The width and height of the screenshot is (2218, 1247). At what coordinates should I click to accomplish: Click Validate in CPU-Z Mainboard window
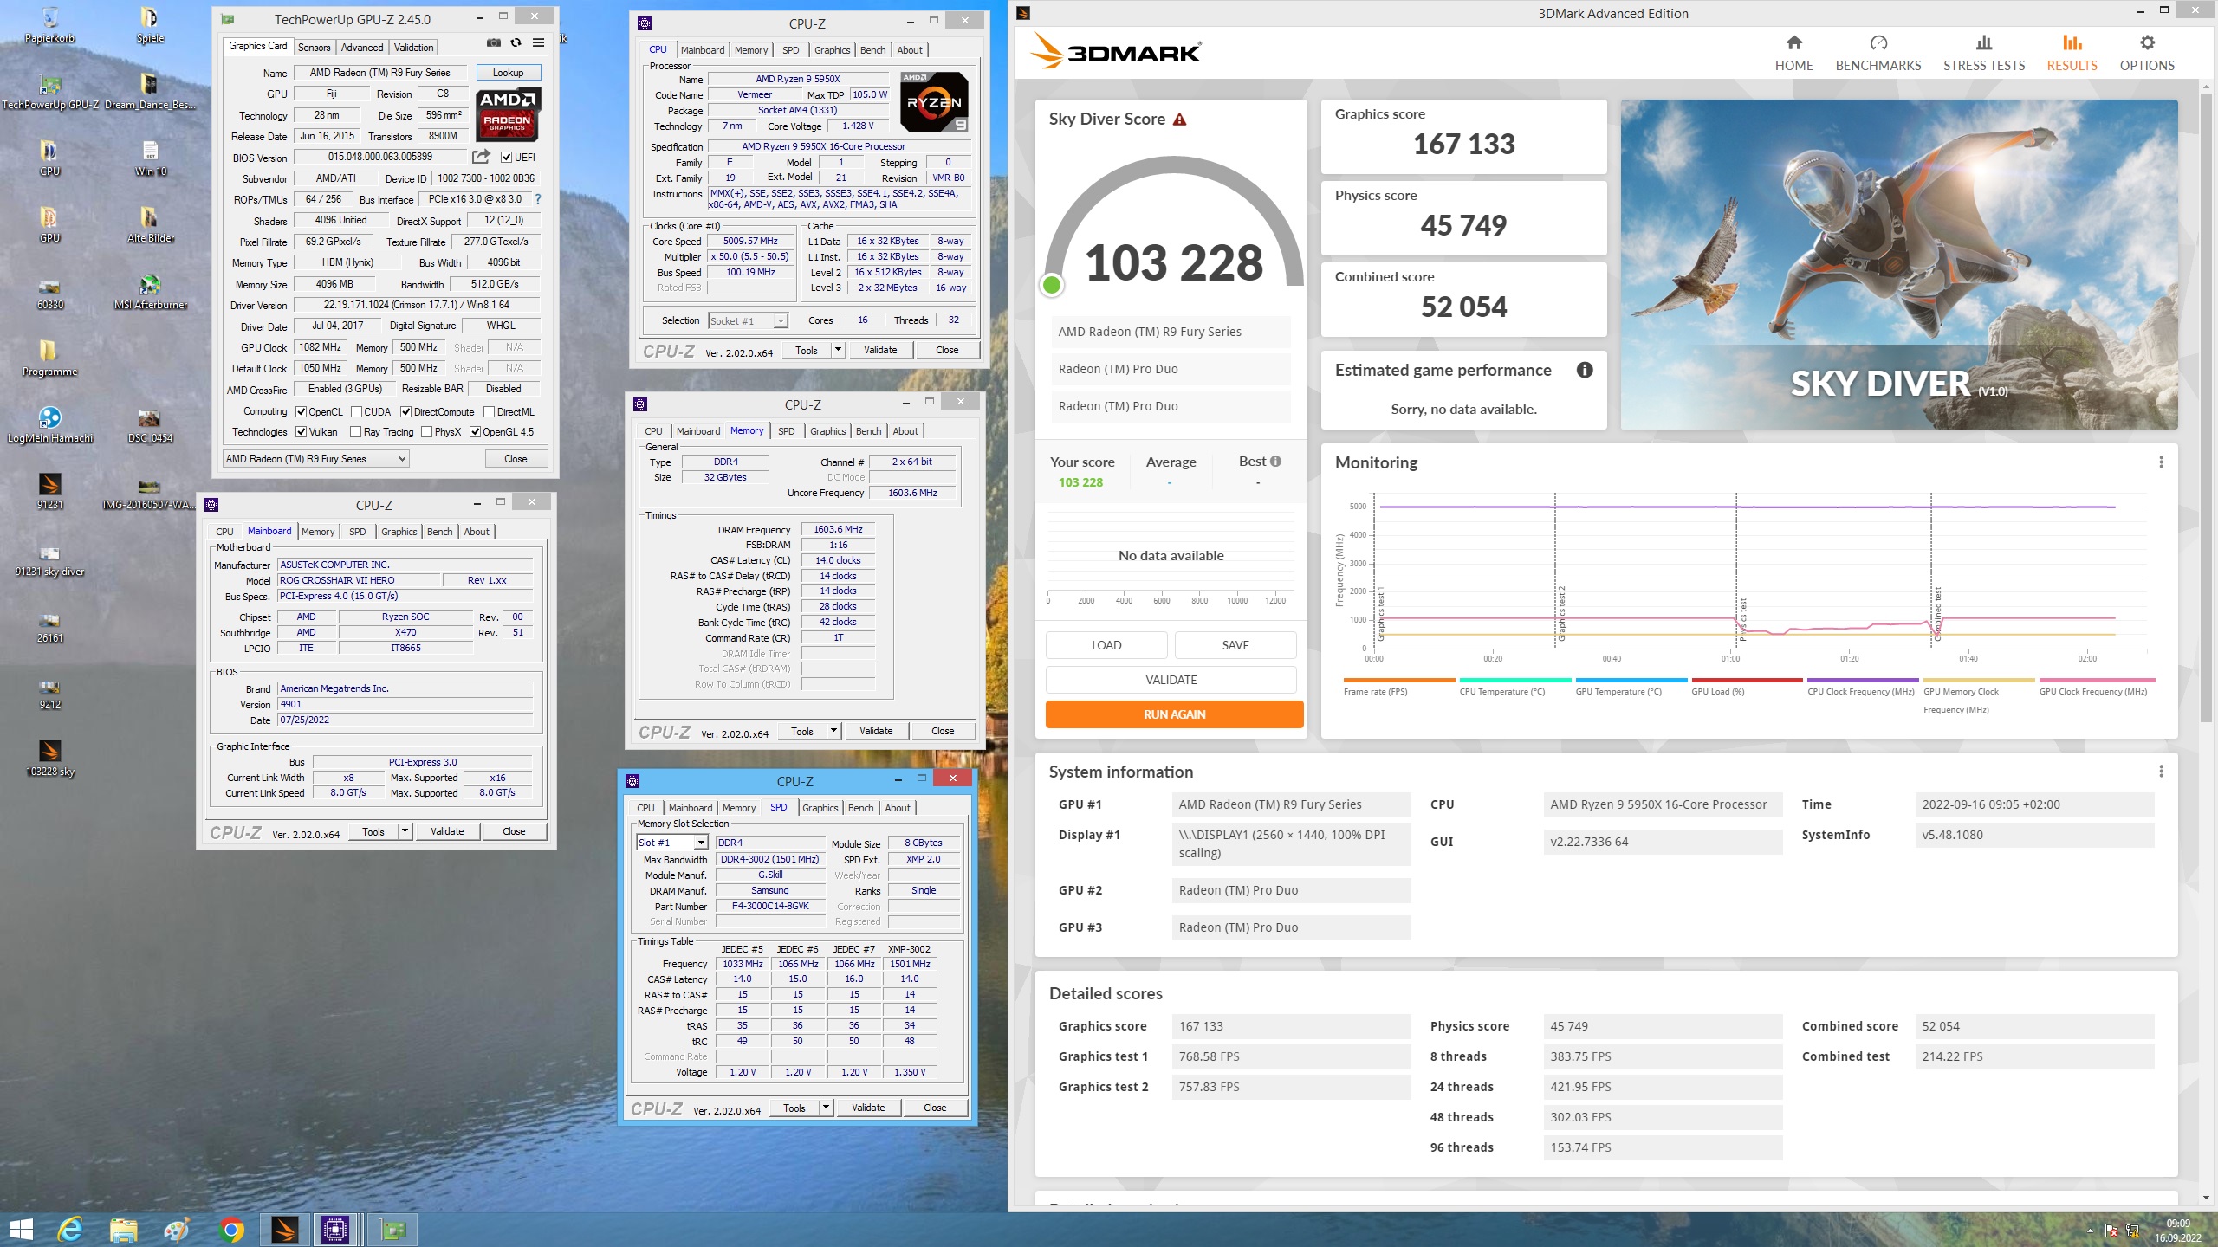(x=447, y=831)
